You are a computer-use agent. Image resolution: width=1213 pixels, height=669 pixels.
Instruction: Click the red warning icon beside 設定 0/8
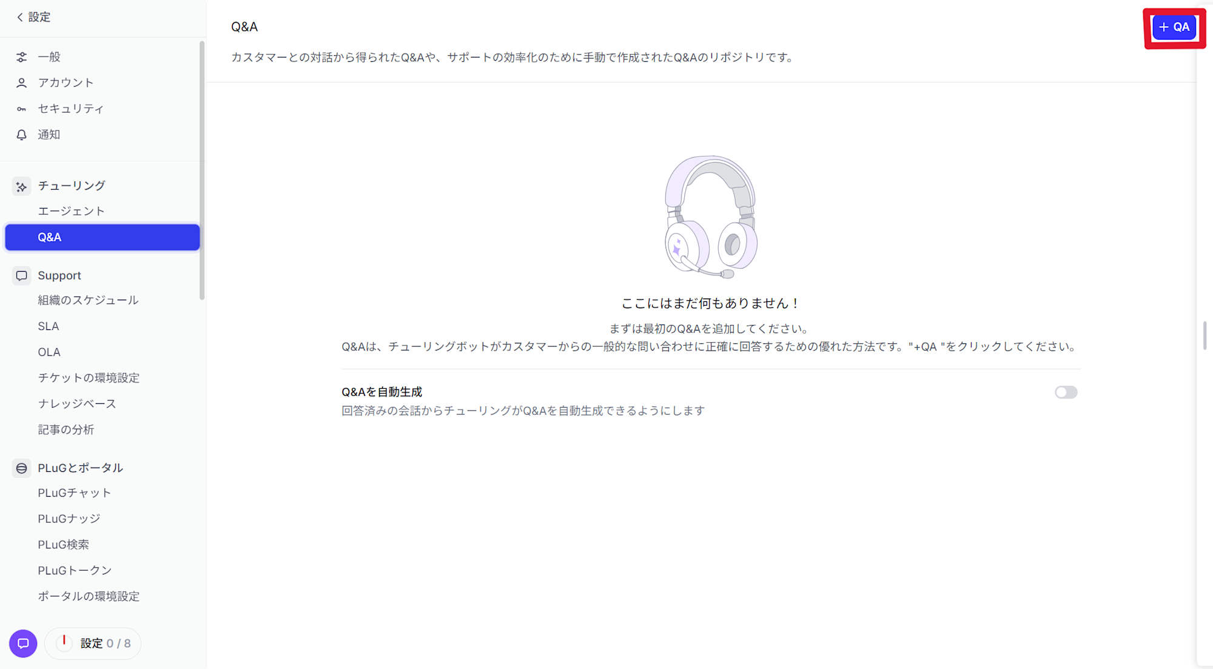64,643
